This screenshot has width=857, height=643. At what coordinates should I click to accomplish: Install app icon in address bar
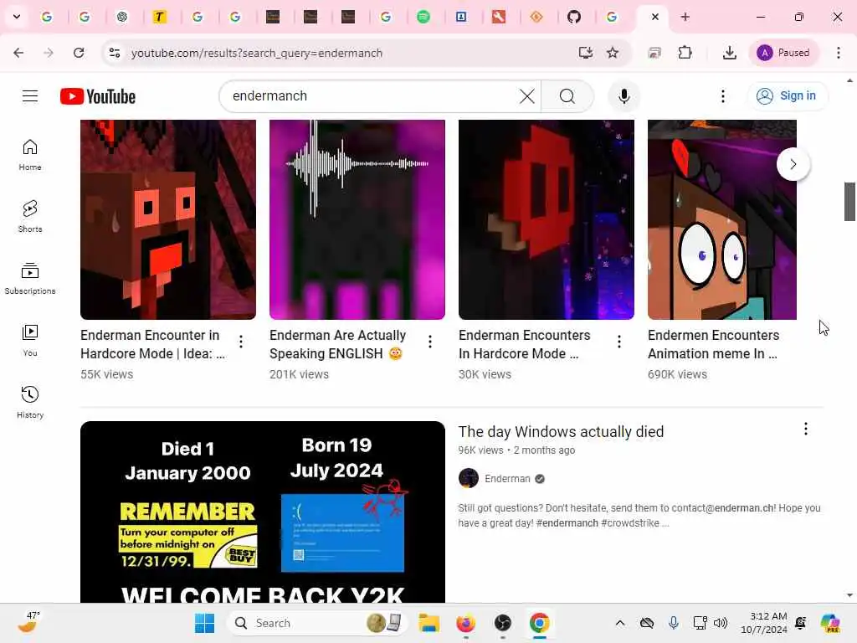(x=585, y=53)
